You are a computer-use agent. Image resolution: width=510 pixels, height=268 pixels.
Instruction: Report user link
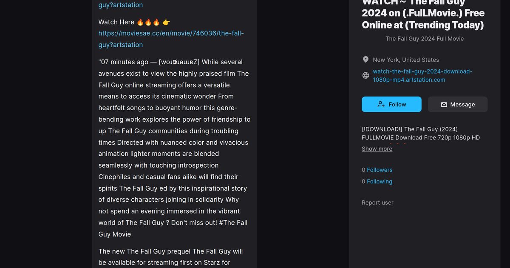click(x=377, y=202)
